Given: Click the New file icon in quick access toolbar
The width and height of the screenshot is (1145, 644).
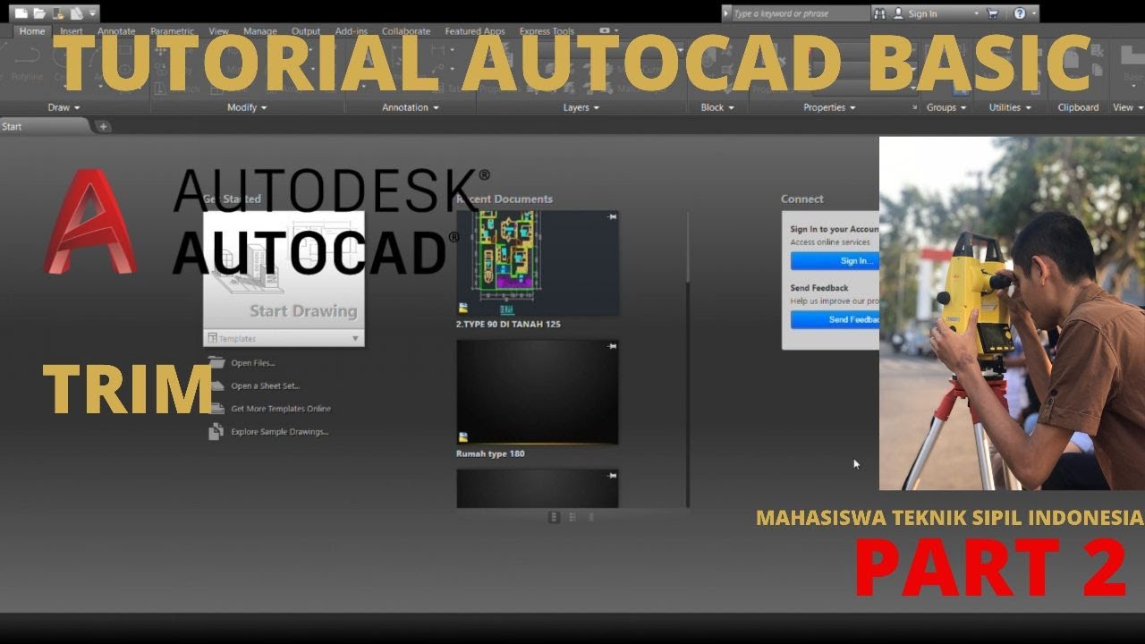Looking at the screenshot, I should (21, 13).
